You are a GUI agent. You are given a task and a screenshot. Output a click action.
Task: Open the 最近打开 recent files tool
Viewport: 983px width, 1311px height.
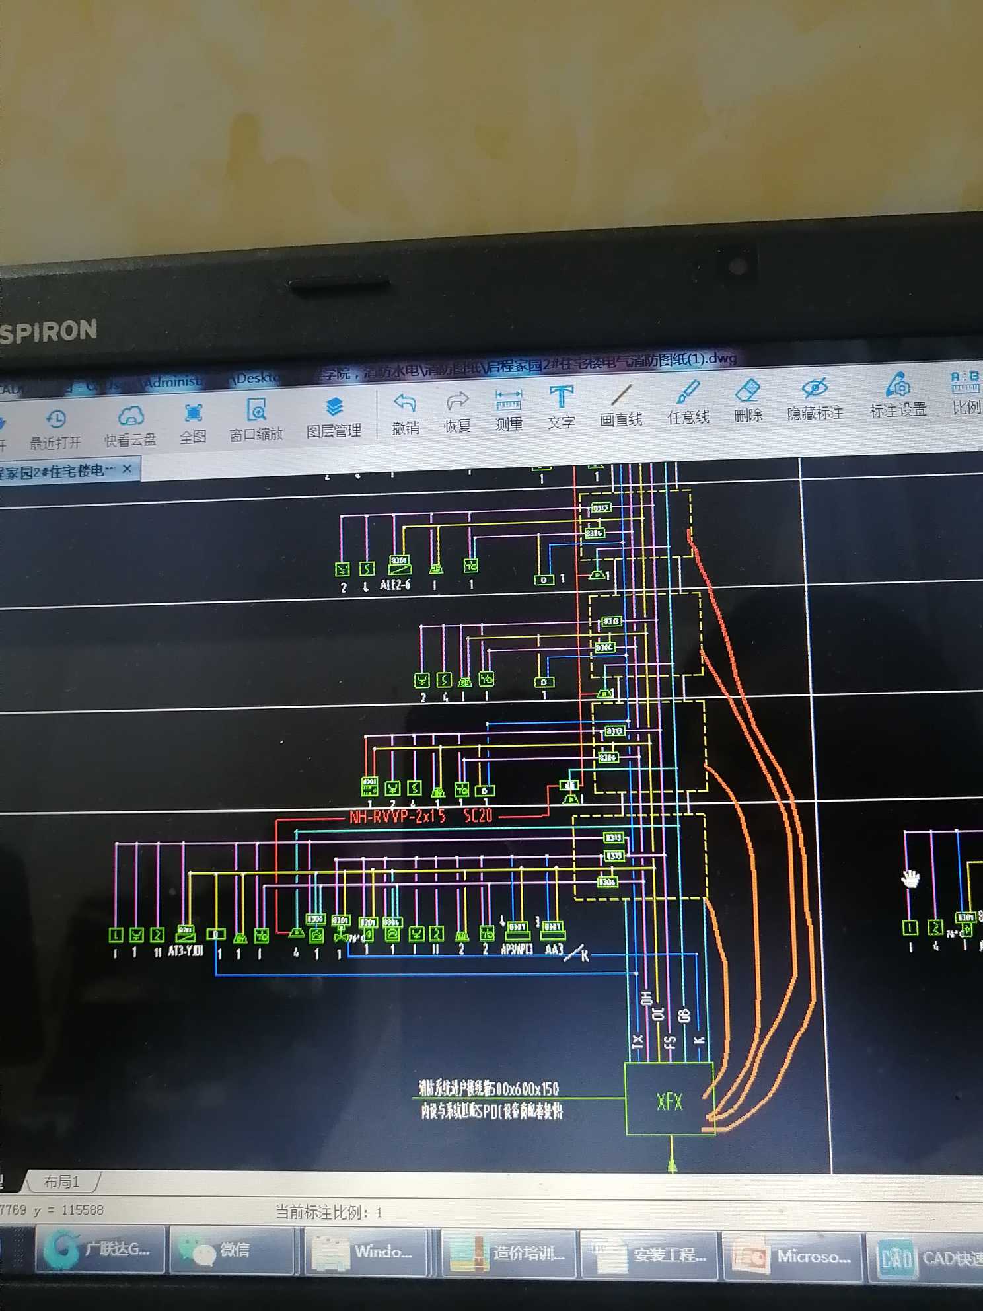55,430
